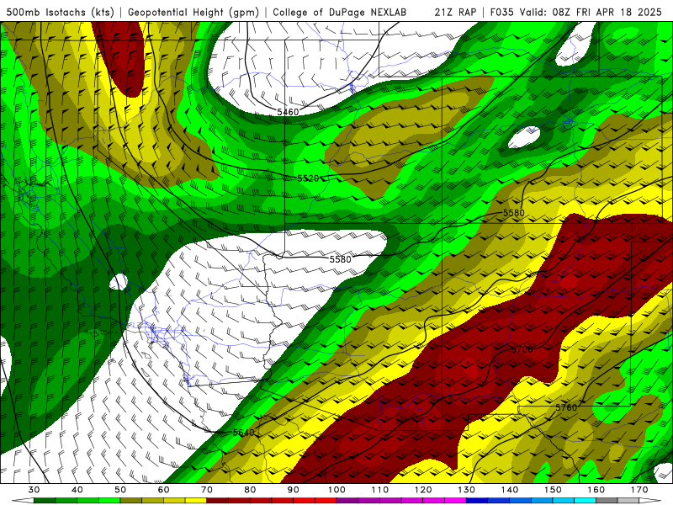The height and width of the screenshot is (505, 673).
Task: Click the 5520 height contour label
Action: (x=308, y=178)
